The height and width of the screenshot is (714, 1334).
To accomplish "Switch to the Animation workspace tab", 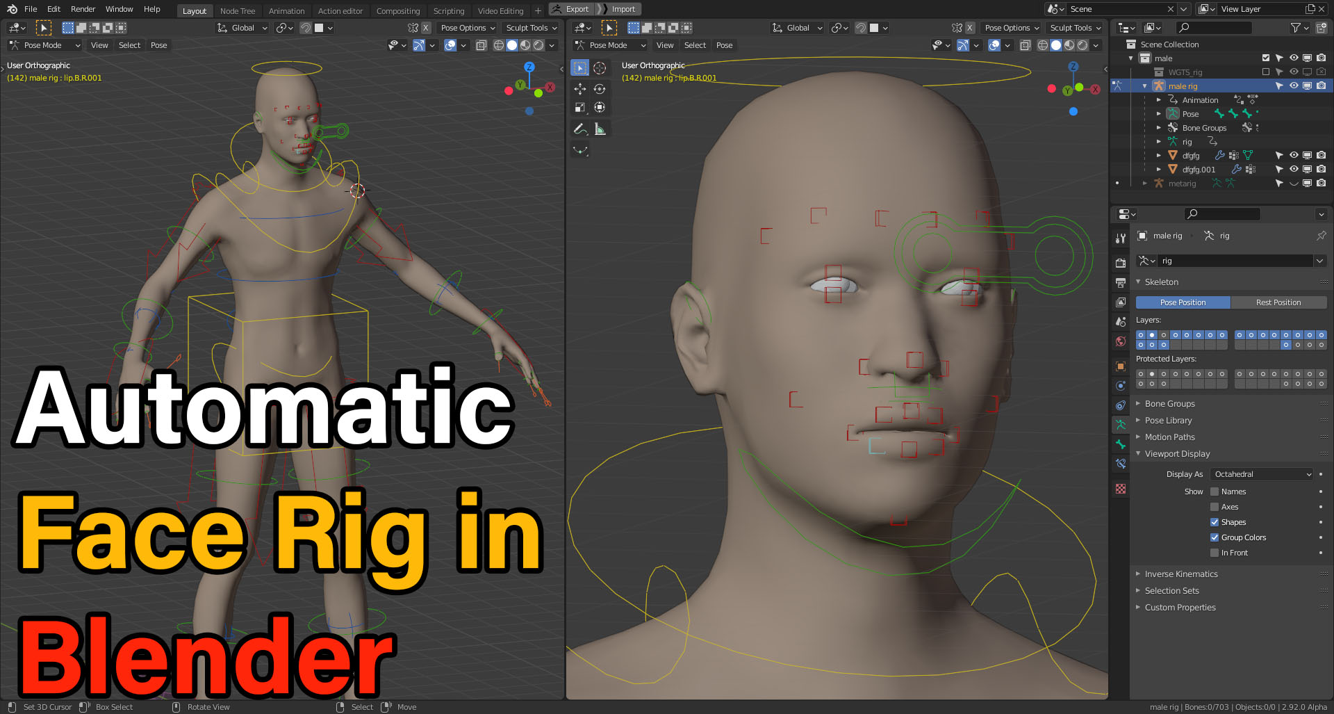I will [286, 11].
